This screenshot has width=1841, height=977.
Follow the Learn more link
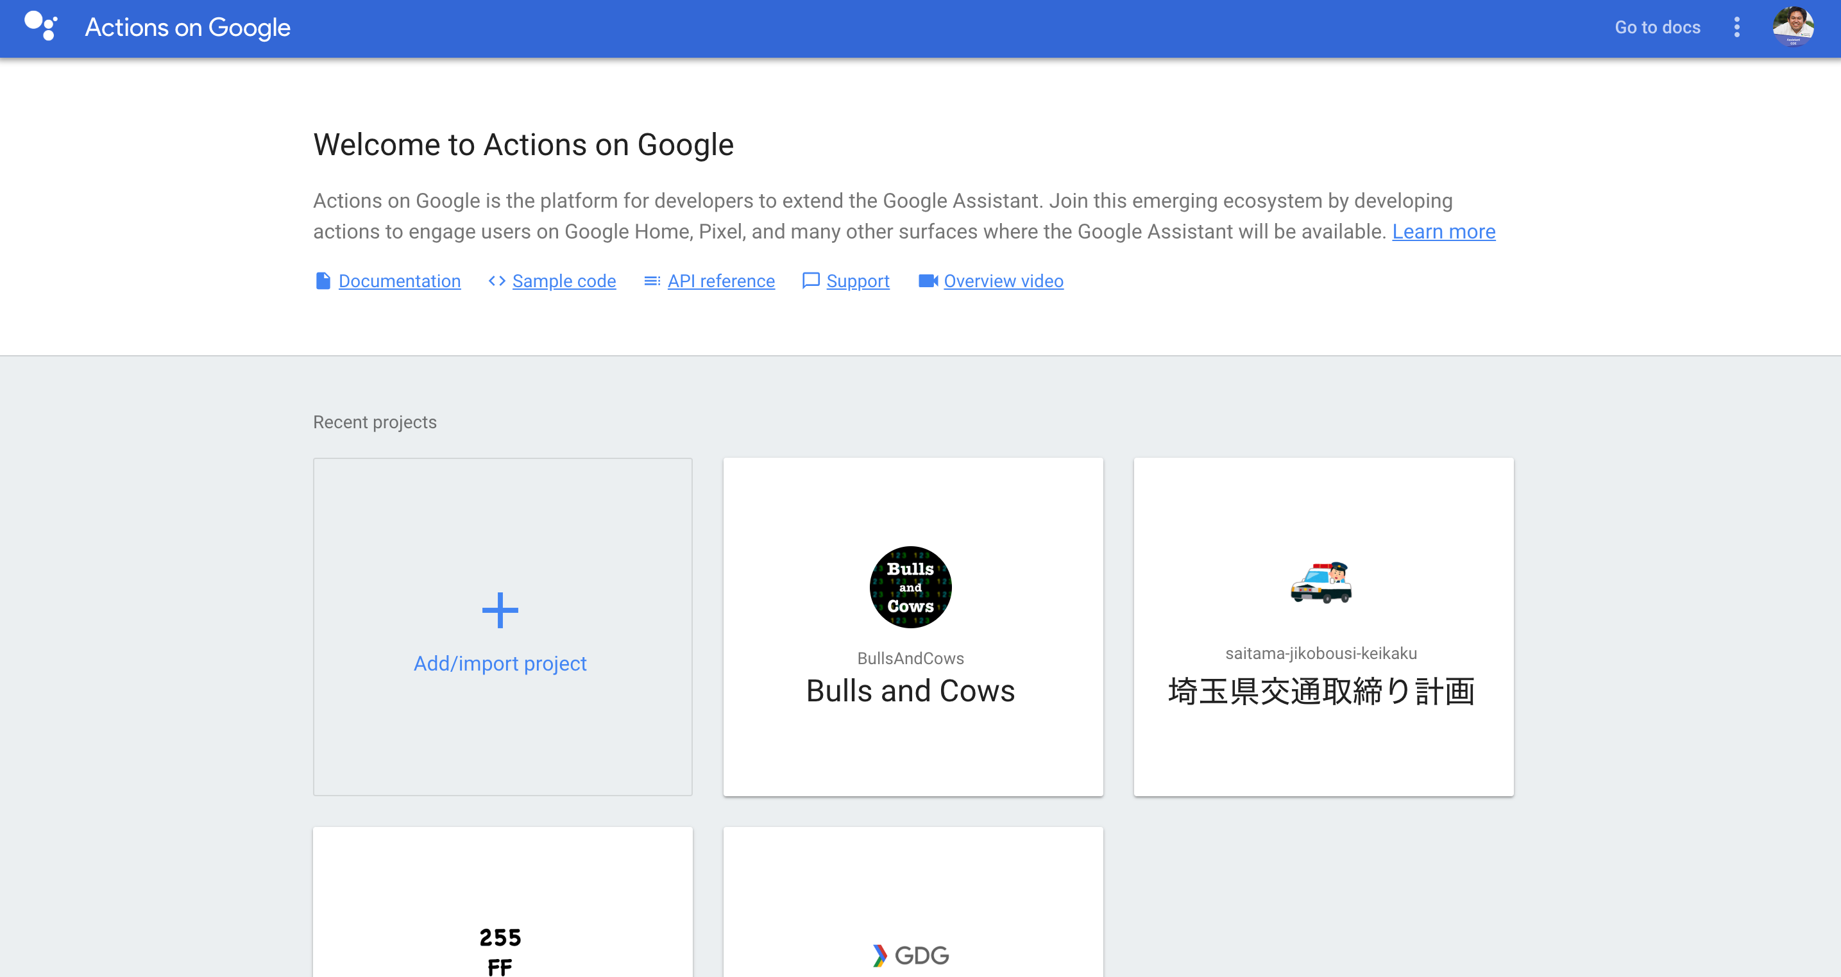click(1444, 231)
